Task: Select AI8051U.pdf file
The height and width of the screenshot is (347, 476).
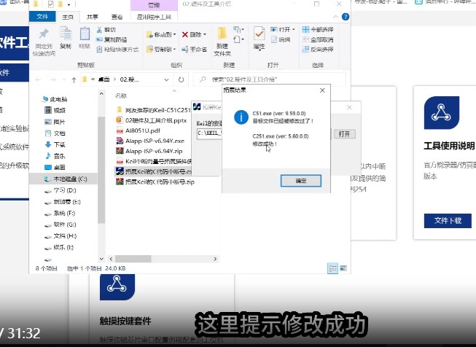Action: point(138,130)
